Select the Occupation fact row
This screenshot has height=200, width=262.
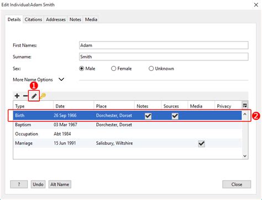(127, 134)
